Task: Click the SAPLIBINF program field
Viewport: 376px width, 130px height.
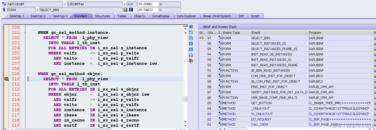Action: click(x=35, y=4)
